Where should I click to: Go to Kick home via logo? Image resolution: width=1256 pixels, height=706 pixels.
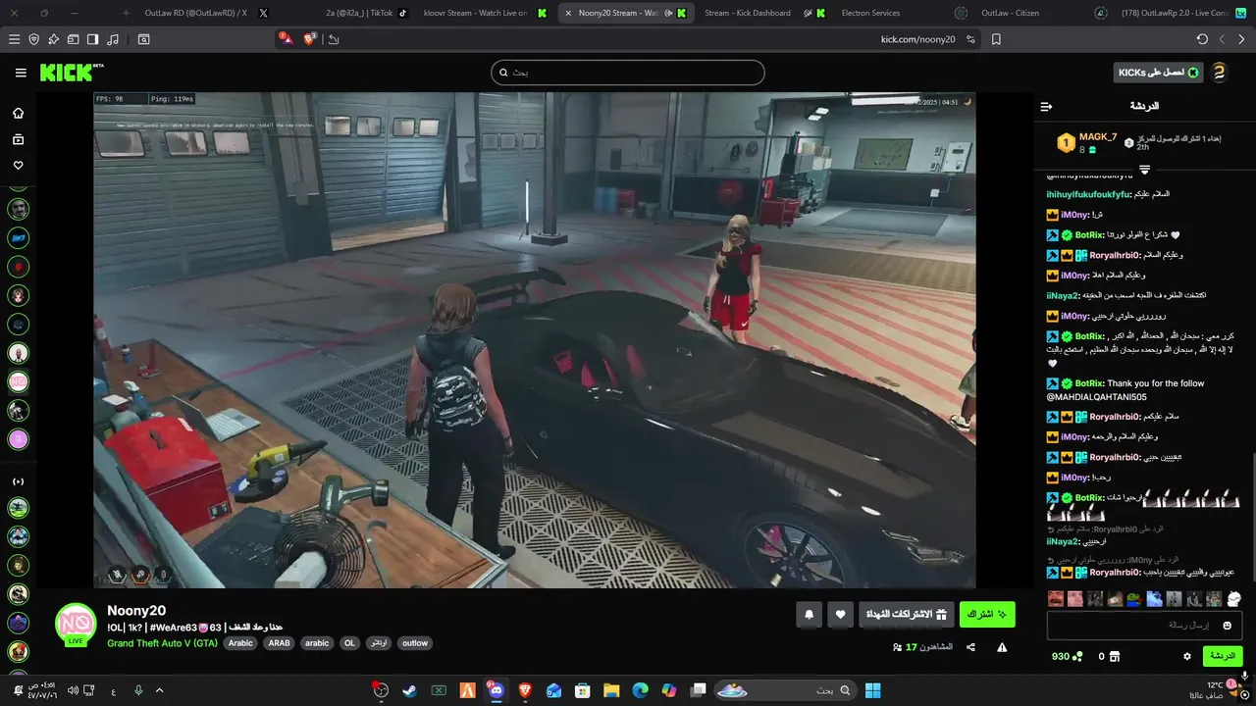[71, 73]
